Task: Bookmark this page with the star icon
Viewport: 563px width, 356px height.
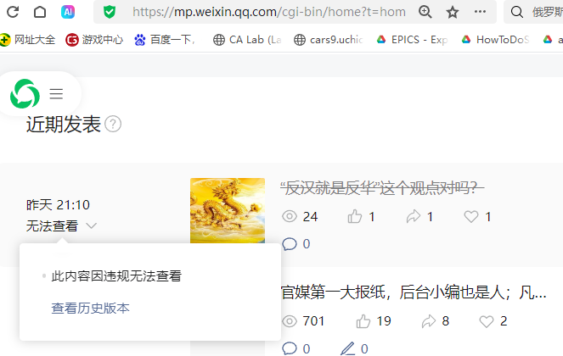Action: (453, 12)
